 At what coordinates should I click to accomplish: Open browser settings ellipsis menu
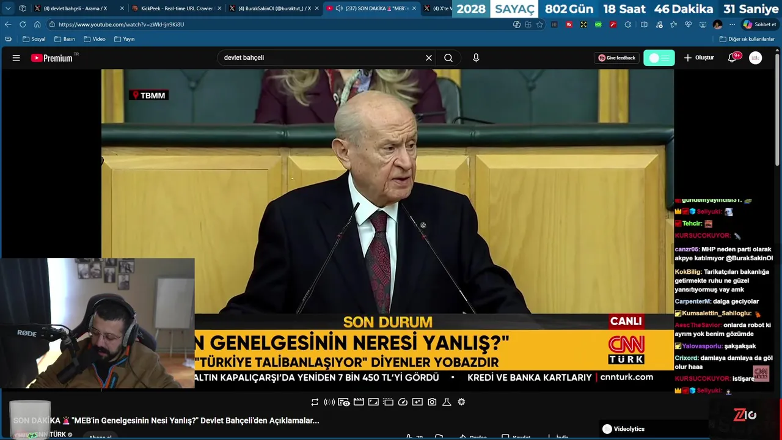732,24
